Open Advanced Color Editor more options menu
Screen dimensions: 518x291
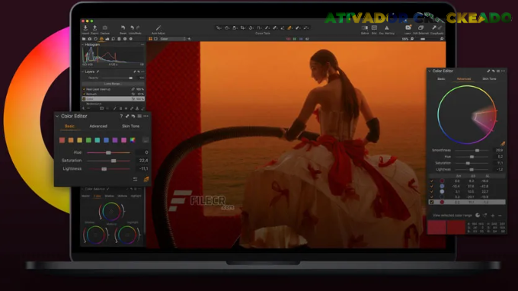[x=503, y=71]
